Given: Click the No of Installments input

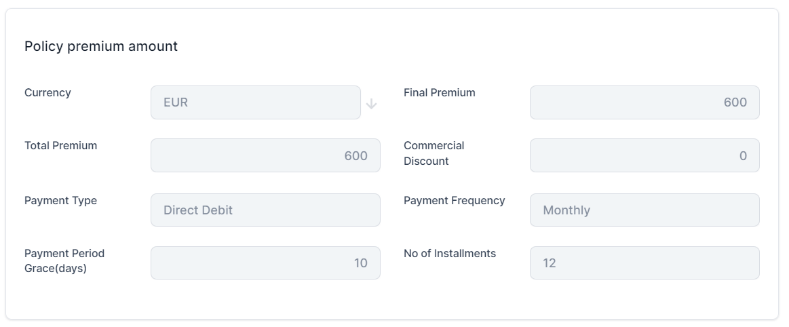Looking at the screenshot, I should 644,263.
